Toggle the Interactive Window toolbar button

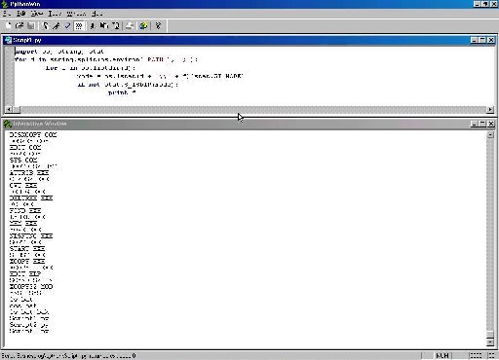pyautogui.click(x=79, y=25)
